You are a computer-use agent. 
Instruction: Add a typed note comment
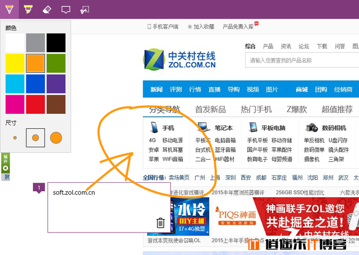coord(66,10)
